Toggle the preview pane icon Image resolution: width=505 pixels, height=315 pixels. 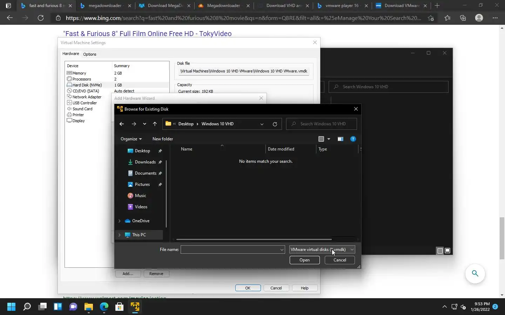pyautogui.click(x=340, y=139)
